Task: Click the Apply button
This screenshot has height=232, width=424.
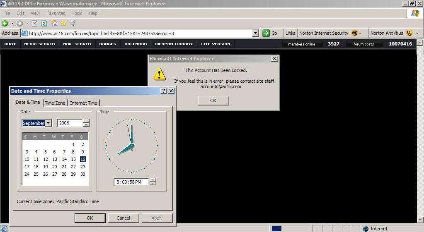Action: pos(157,218)
